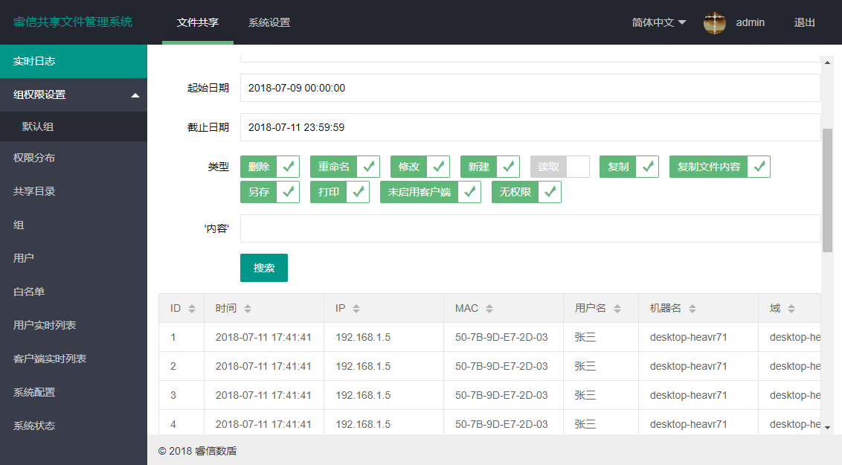Uncheck the 未启用客户端 option
This screenshot has width=842, height=465.
(469, 191)
